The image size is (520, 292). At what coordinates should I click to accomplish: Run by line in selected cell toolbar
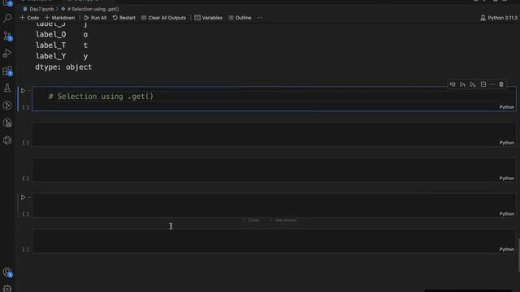tap(453, 84)
